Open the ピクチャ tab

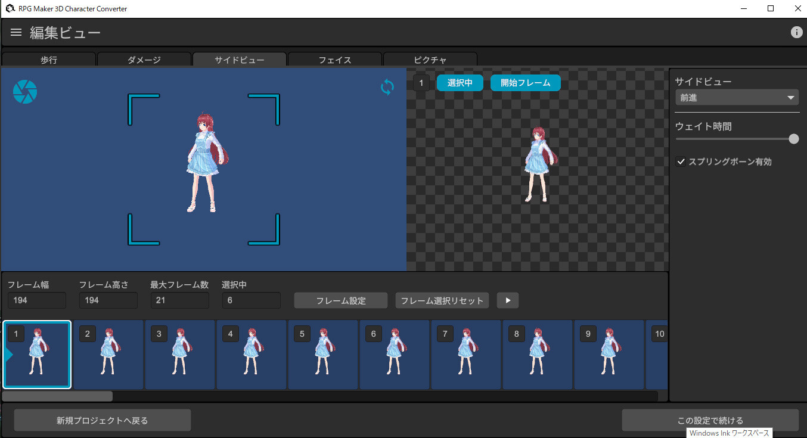click(x=430, y=59)
